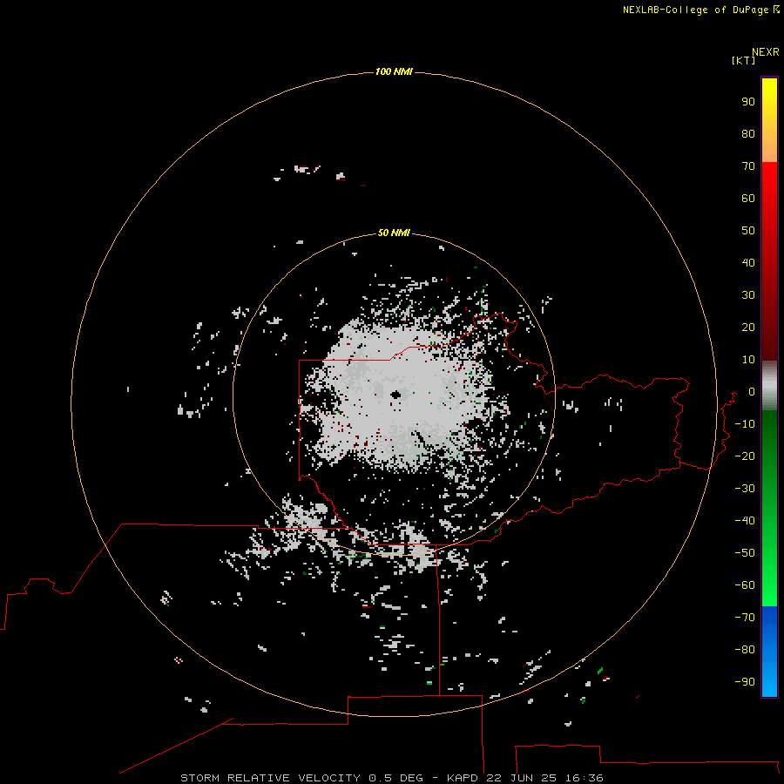Click the 90 value on the velocity scale
The width and height of the screenshot is (784, 784).
(x=748, y=102)
